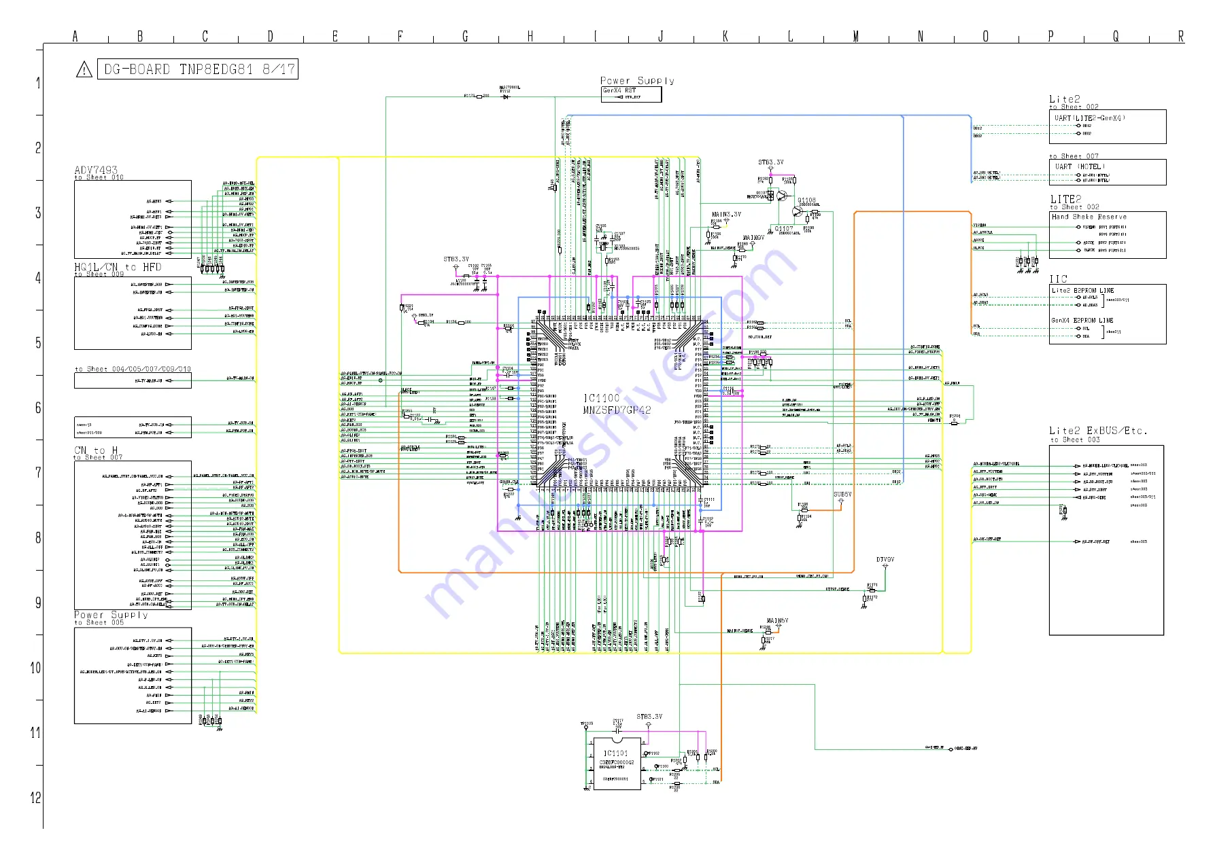Click grid column letter H
Viewport: 1215px width, 858px height.
(x=530, y=37)
